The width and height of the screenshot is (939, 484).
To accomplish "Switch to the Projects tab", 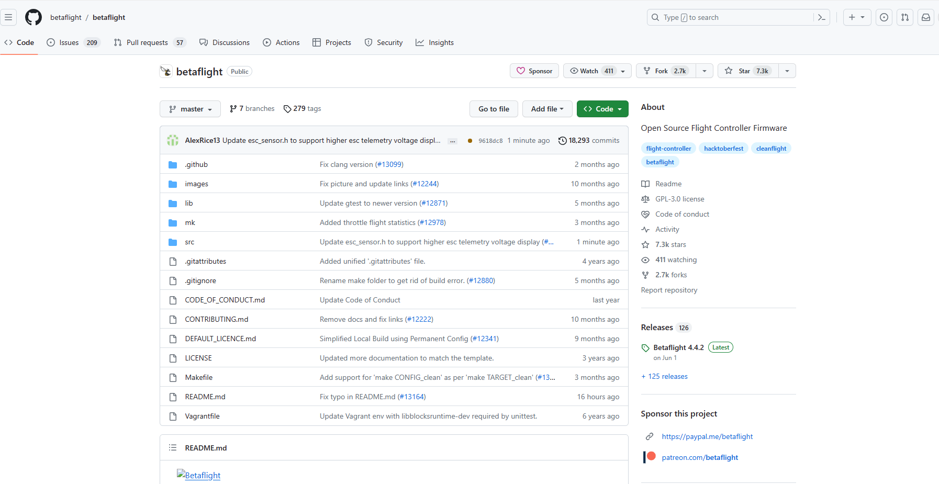I will [x=332, y=42].
